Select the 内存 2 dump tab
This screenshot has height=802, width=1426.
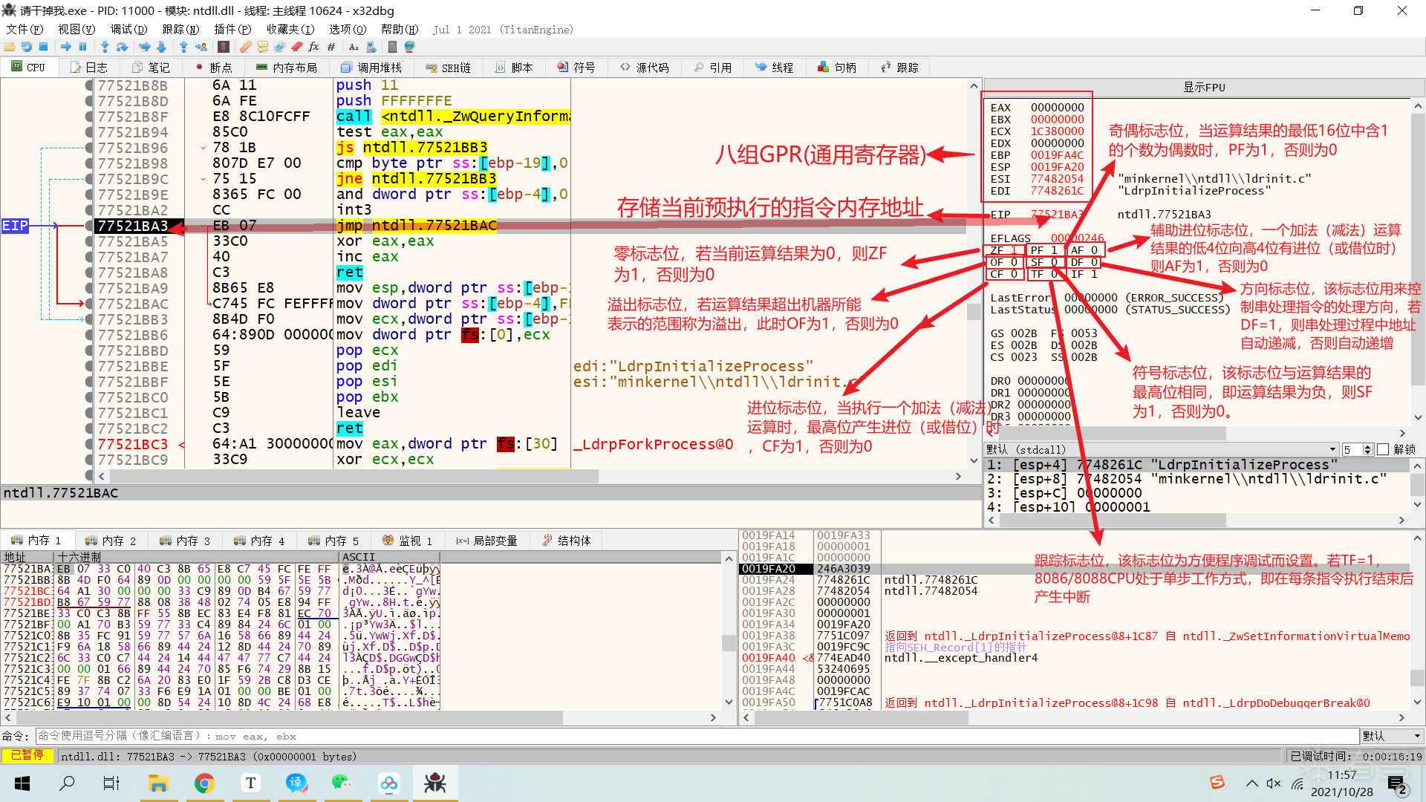(x=111, y=541)
